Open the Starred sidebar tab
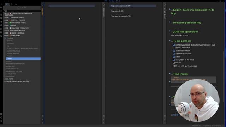This screenshot has height=127, width=226. [x=16, y=4]
